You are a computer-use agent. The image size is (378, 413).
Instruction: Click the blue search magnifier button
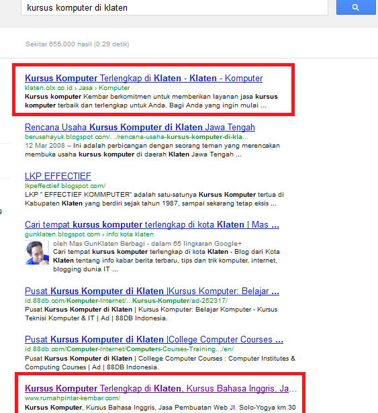coord(356,7)
